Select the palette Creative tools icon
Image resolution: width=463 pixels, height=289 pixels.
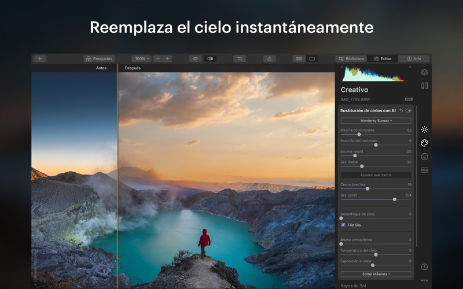(x=424, y=143)
